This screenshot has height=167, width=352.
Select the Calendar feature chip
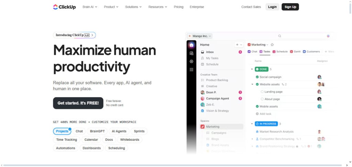(91, 139)
